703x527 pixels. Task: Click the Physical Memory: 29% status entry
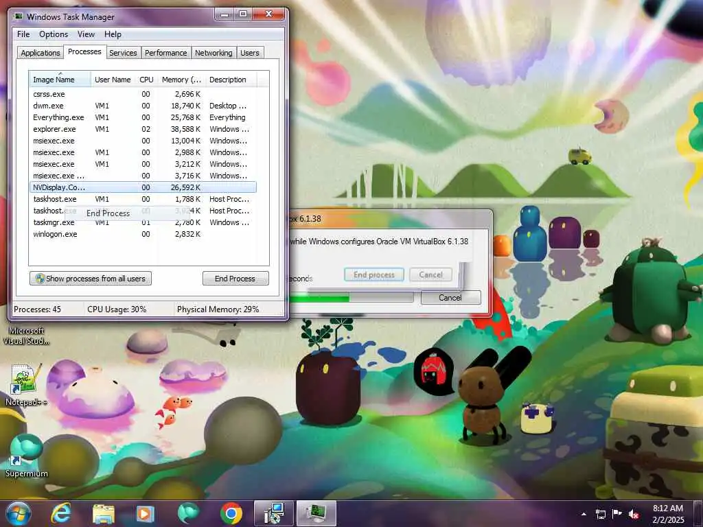tap(218, 309)
